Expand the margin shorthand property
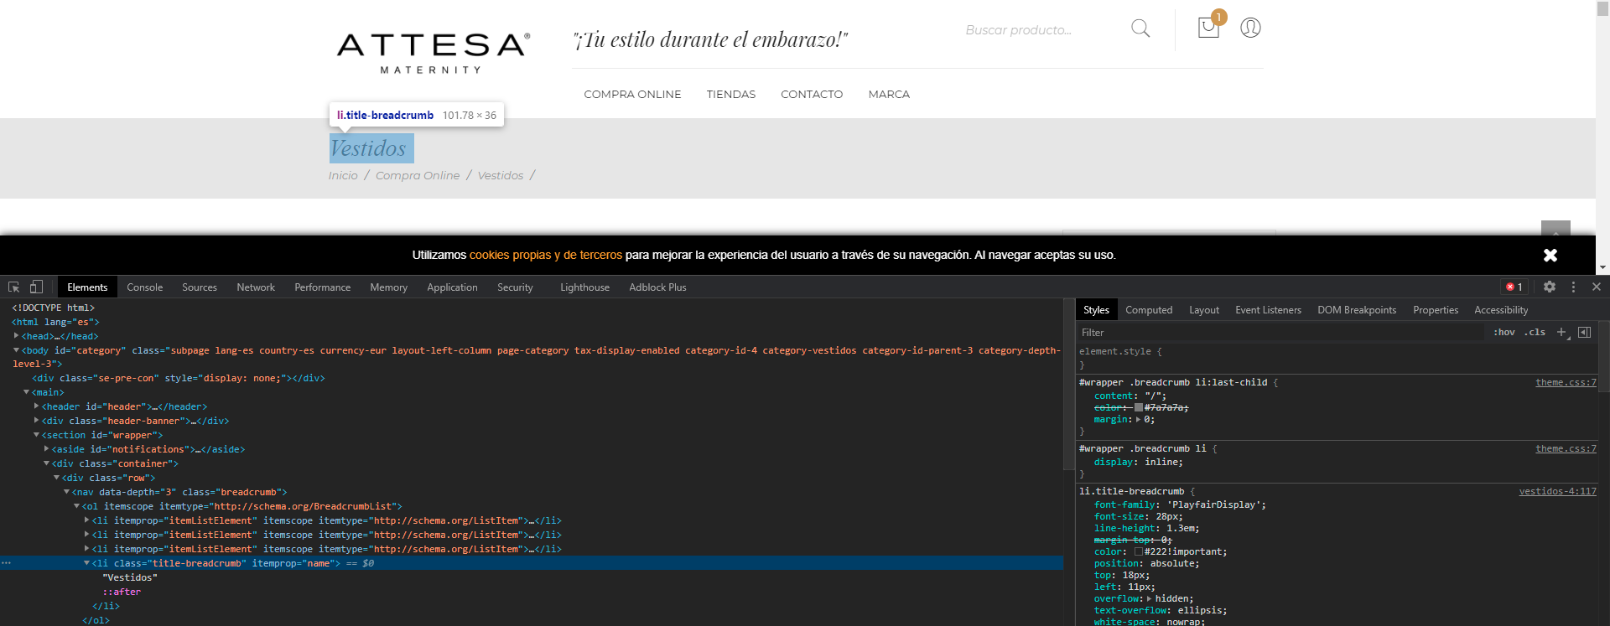1610x626 pixels. click(1138, 419)
